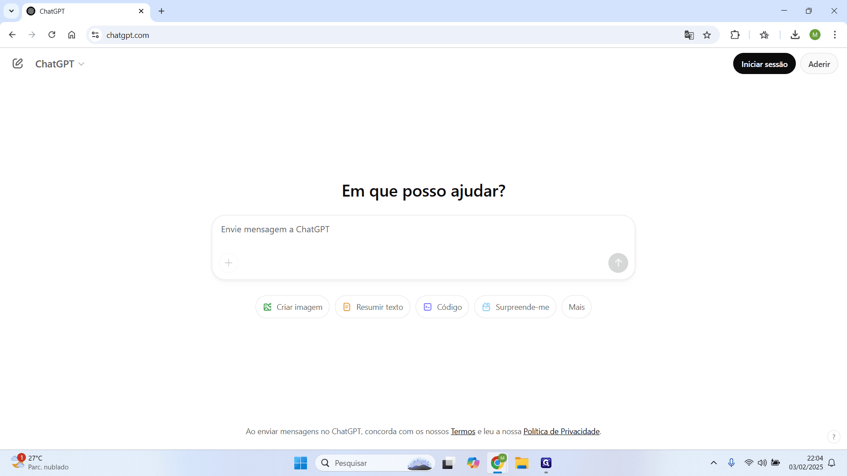
Task: Click the taskbar Pesquisar search box
Action: point(375,463)
